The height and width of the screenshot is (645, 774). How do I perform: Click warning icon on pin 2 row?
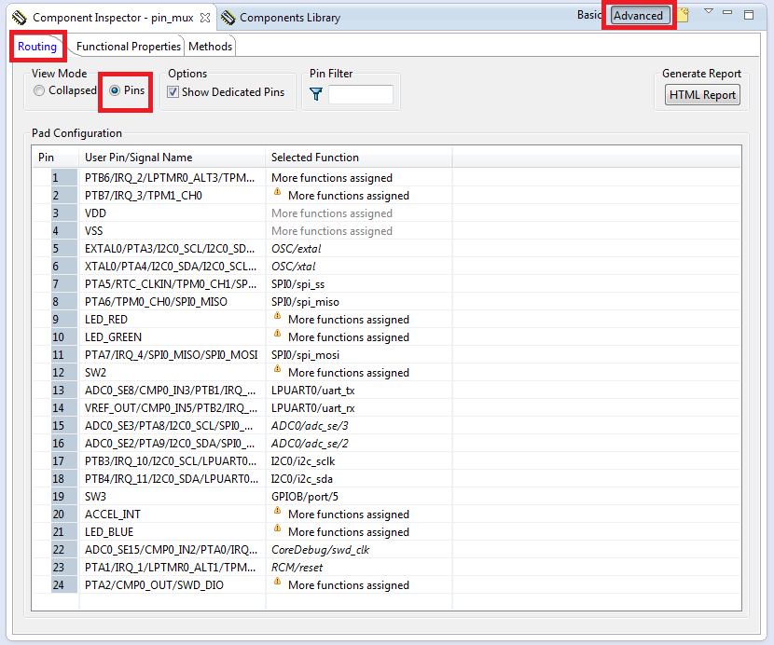(277, 191)
